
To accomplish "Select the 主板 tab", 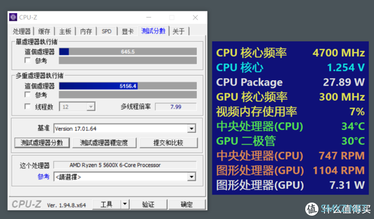I will tap(65, 31).
